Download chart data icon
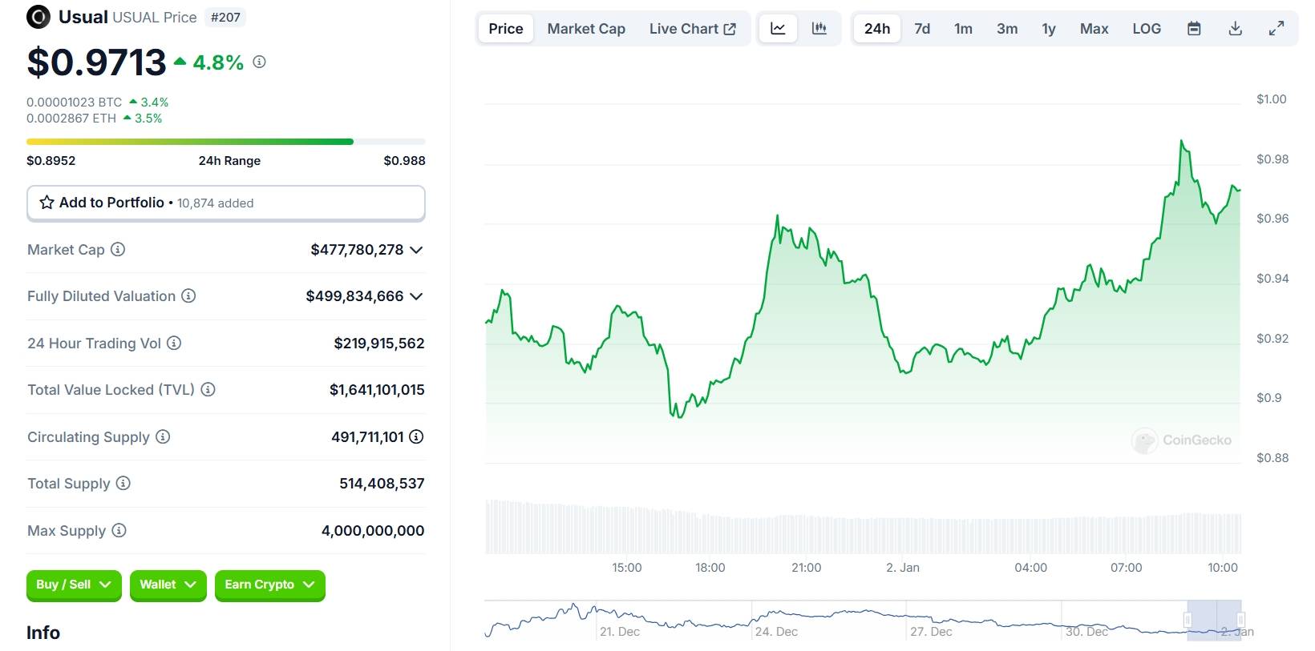Image resolution: width=1315 pixels, height=651 pixels. pos(1236,29)
